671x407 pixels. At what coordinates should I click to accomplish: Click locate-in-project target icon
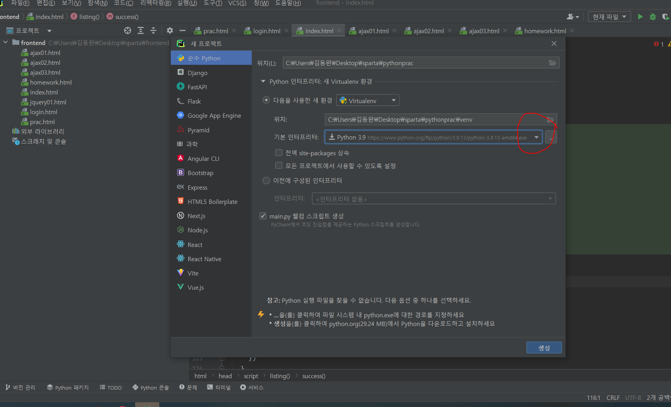pos(128,30)
